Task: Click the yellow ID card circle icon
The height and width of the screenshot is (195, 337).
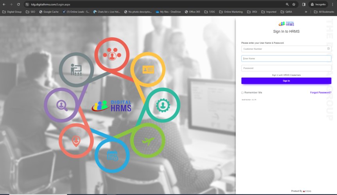Action: click(x=148, y=69)
